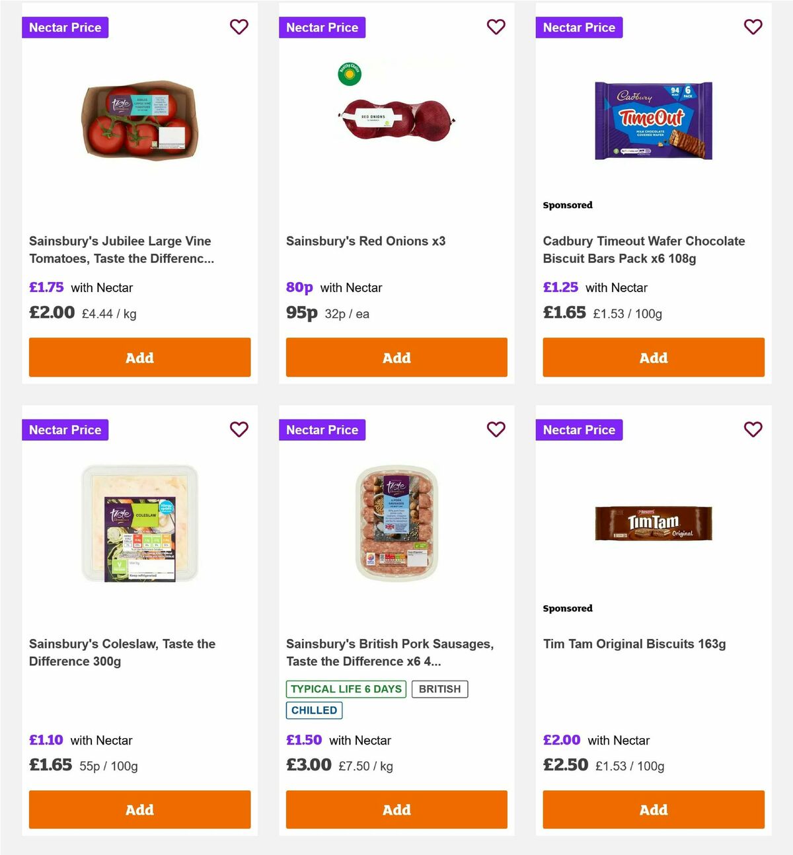The width and height of the screenshot is (793, 855).
Task: Select the BRITISH filter tag
Action: 439,689
